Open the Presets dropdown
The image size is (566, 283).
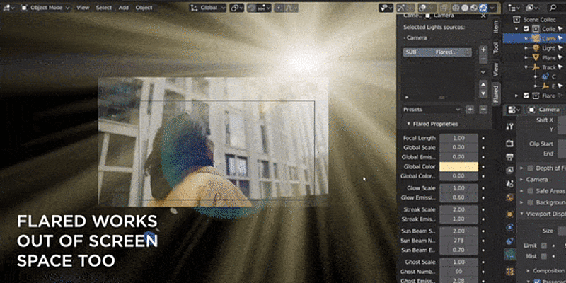tap(432, 110)
